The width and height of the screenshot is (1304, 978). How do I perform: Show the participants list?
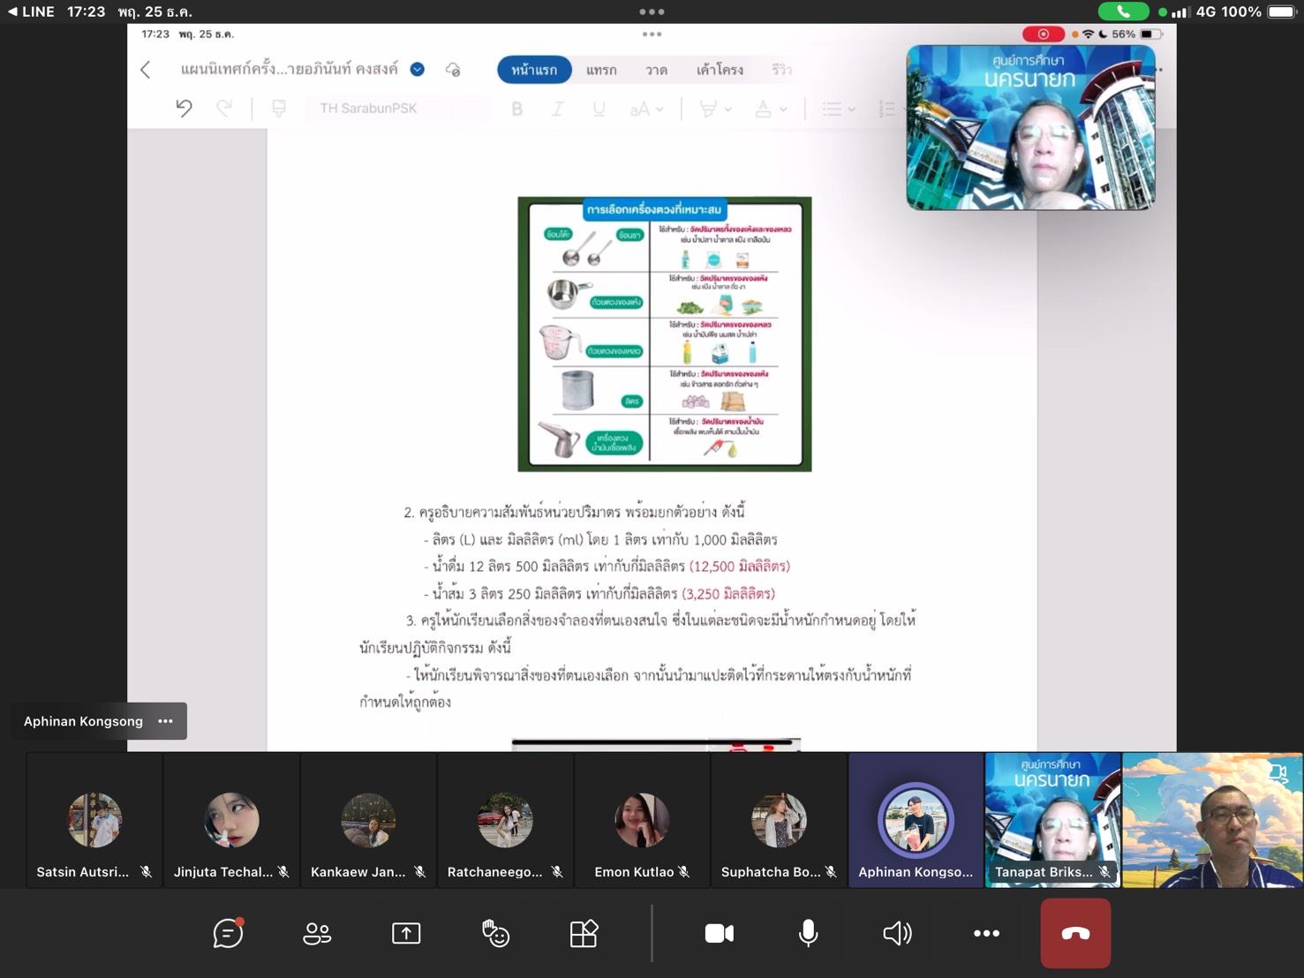(x=317, y=933)
